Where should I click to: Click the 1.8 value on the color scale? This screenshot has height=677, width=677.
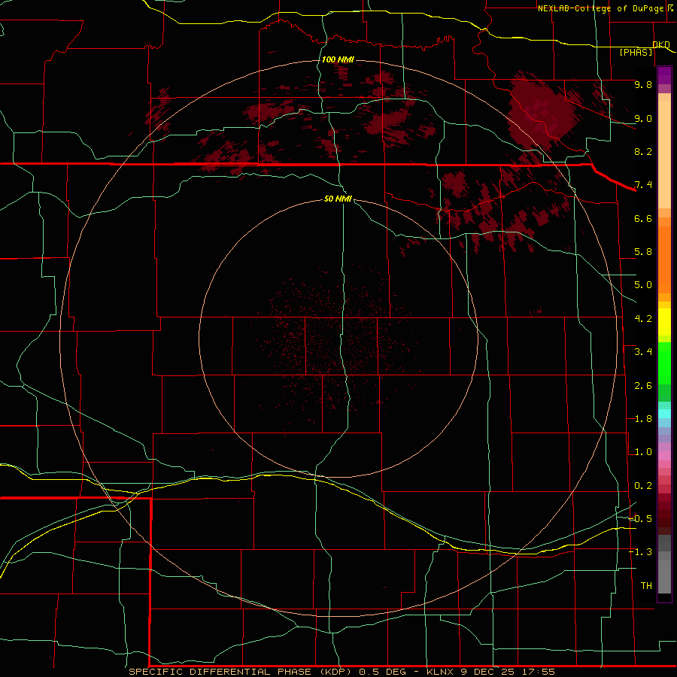coord(643,419)
